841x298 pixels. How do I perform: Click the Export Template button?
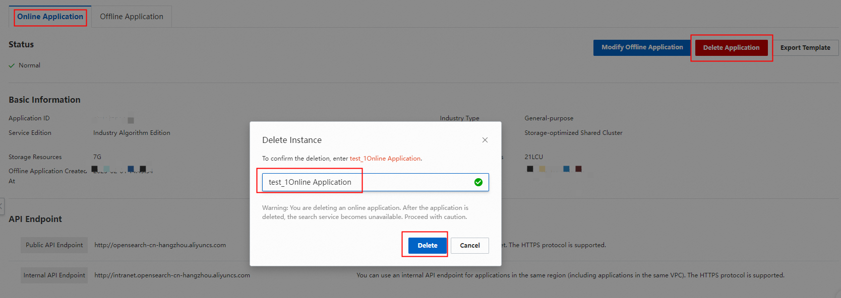805,48
